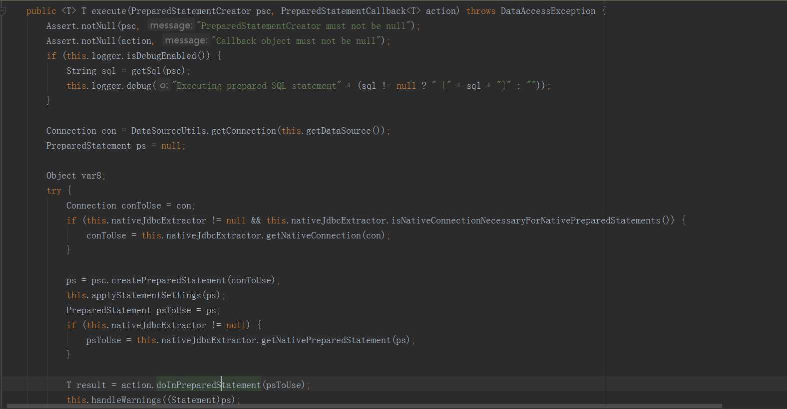This screenshot has height=409, width=787.
Task: Click the string "Callback object must not be null"
Action: (x=298, y=41)
